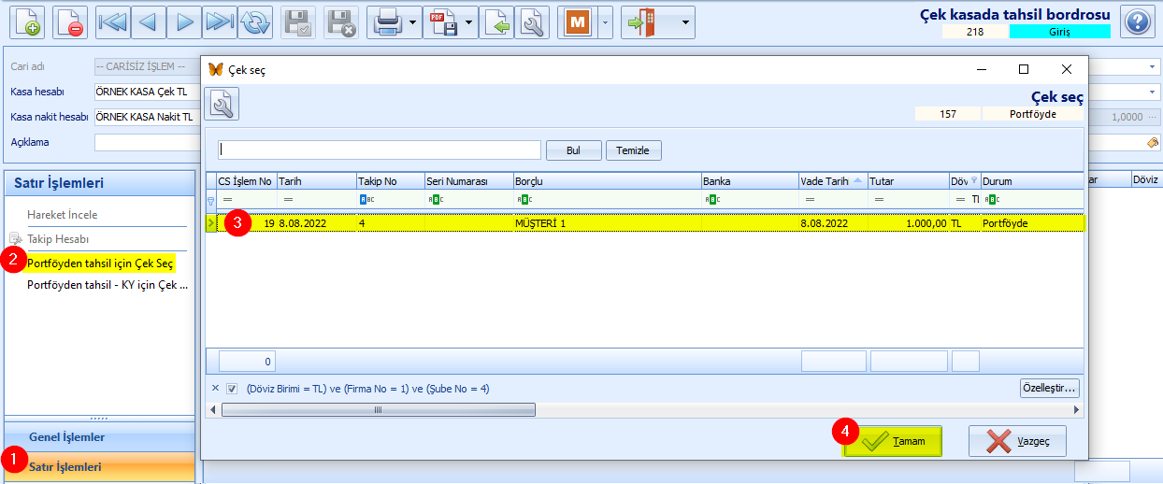Click the refresh arrows icon
This screenshot has height=484, width=1163.
point(254,22)
